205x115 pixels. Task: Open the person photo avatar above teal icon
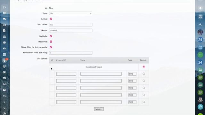point(200,99)
